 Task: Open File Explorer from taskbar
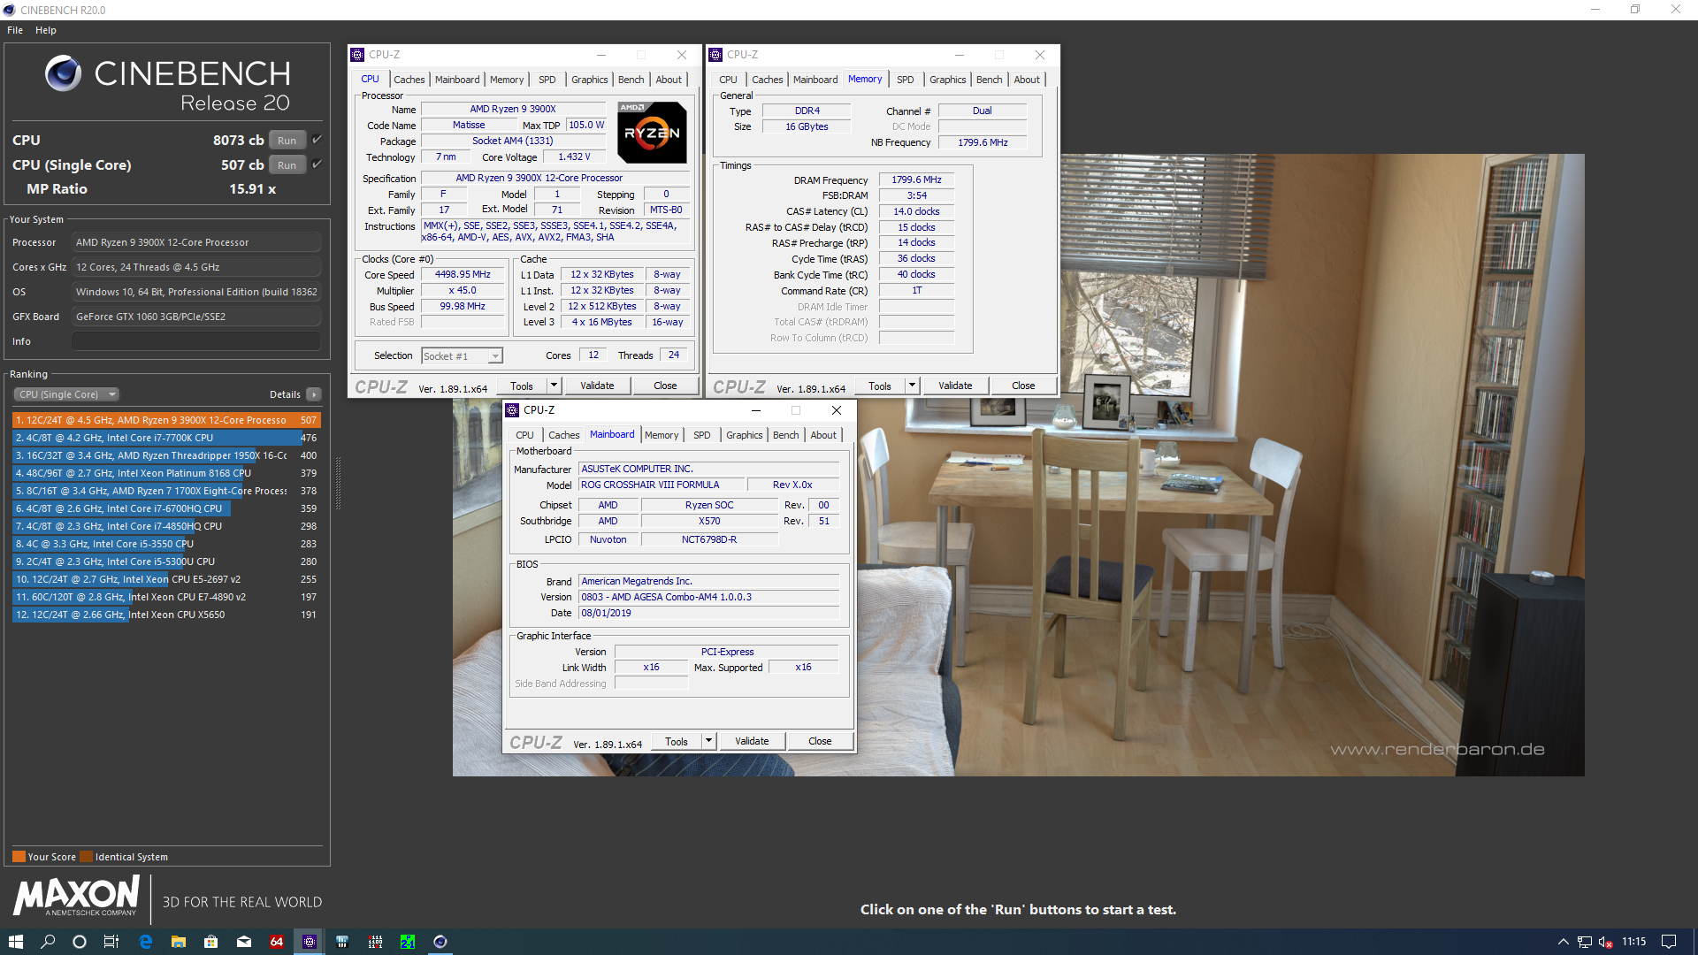(x=178, y=942)
